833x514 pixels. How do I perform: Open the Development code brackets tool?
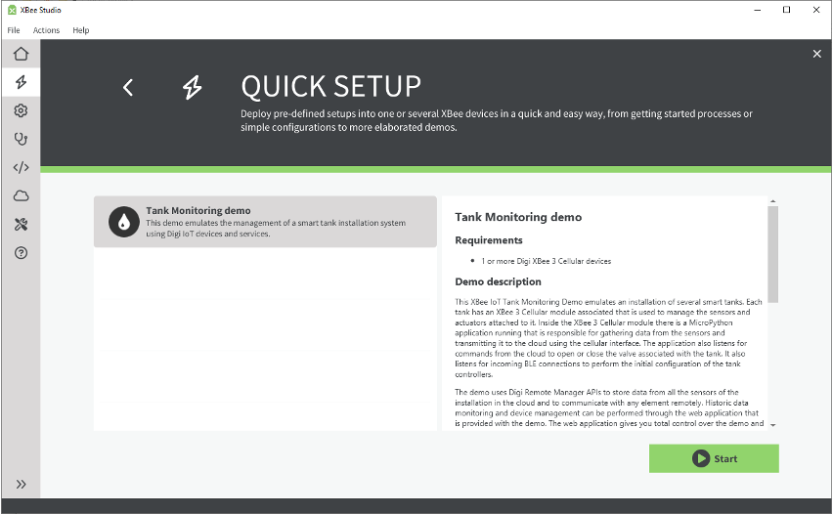(21, 167)
